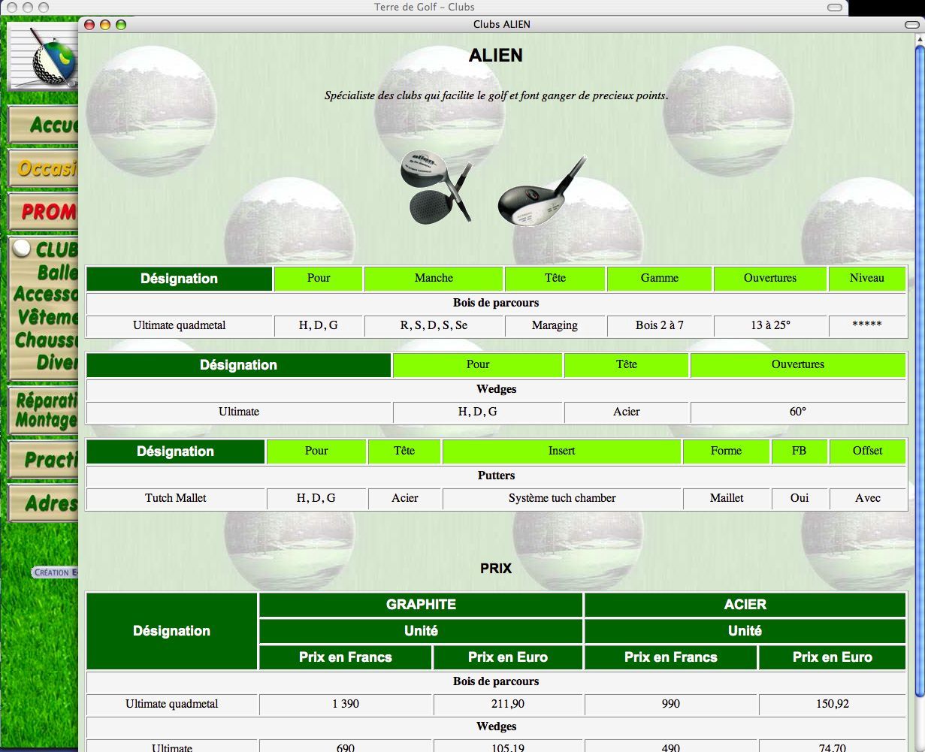This screenshot has width=925, height=752.
Task: Click the PRIX section heading
Action: tap(496, 569)
